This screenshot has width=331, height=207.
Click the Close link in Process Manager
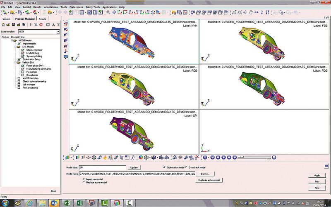pyautogui.click(x=53, y=191)
